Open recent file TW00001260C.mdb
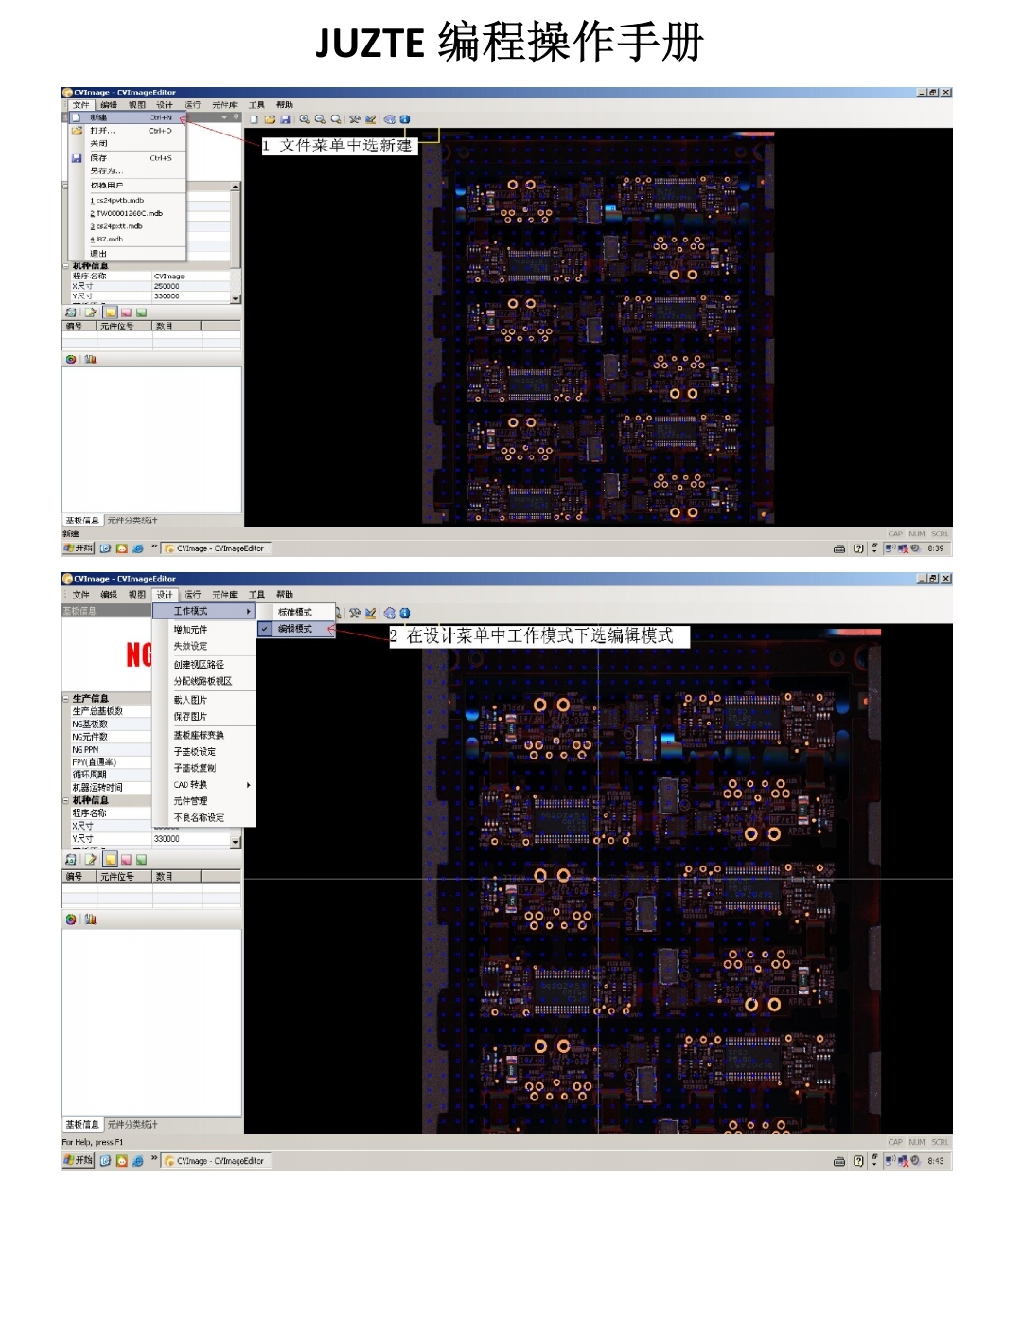This screenshot has height=1322, width=1022. pyautogui.click(x=127, y=214)
